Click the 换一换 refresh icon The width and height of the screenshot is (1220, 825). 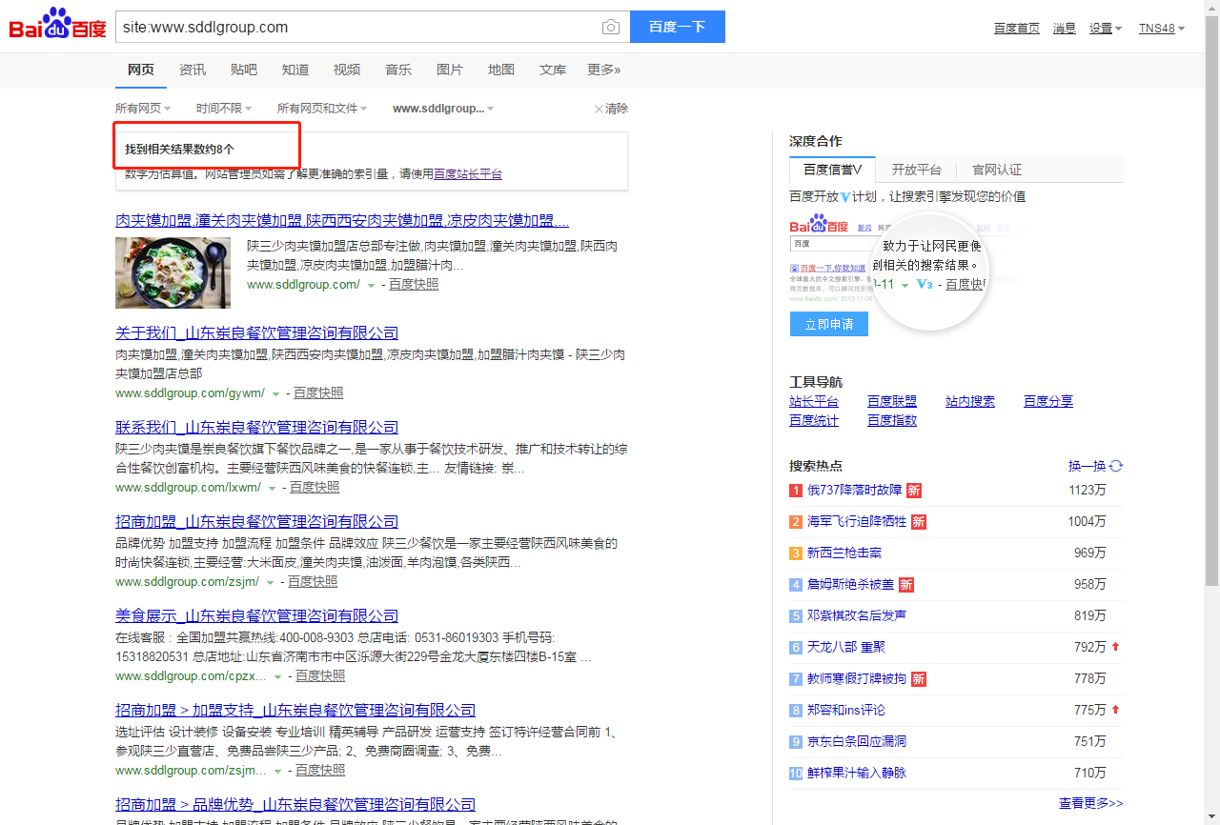point(1116,466)
